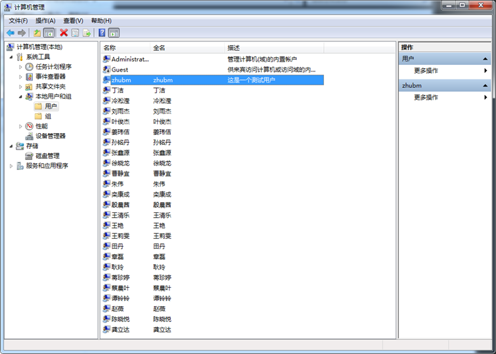496x354 pixels.
Task: Click the Properties toolbar icon
Action: [x=76, y=33]
